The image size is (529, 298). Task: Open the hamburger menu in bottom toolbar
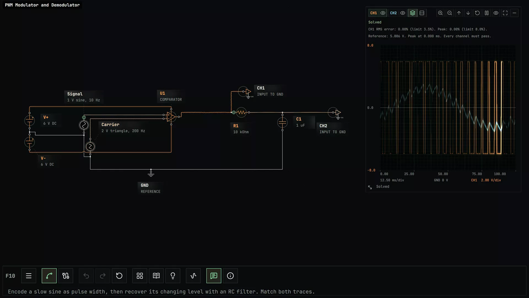[29, 276]
